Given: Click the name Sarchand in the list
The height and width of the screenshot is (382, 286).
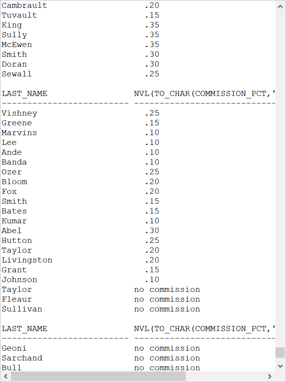Looking at the screenshot, I should 22,358.
